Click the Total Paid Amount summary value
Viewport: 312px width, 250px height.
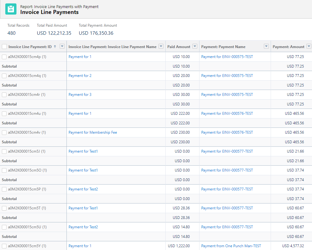point(54,33)
